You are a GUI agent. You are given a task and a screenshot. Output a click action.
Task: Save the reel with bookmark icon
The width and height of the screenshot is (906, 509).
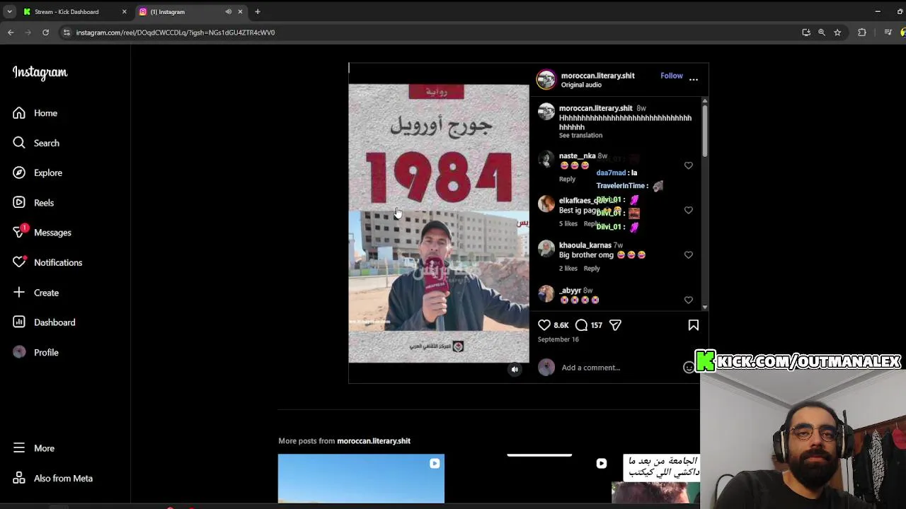click(x=694, y=325)
